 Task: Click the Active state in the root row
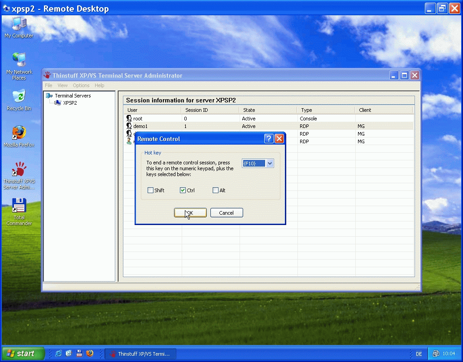click(249, 119)
